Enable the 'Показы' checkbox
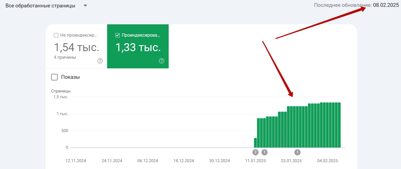Viewport: 401px width, 169px height. (x=54, y=77)
